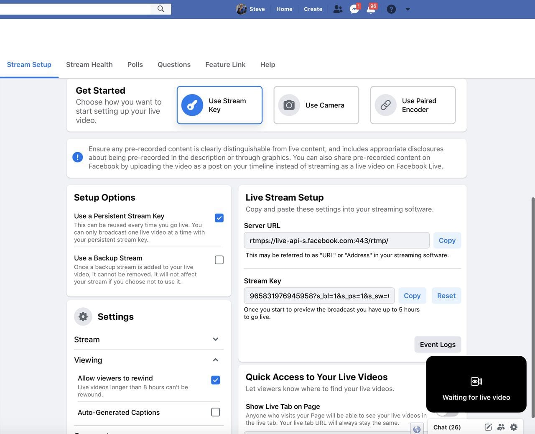Enable the Use a Backup Stream checkbox
535x434 pixels.
[219, 260]
